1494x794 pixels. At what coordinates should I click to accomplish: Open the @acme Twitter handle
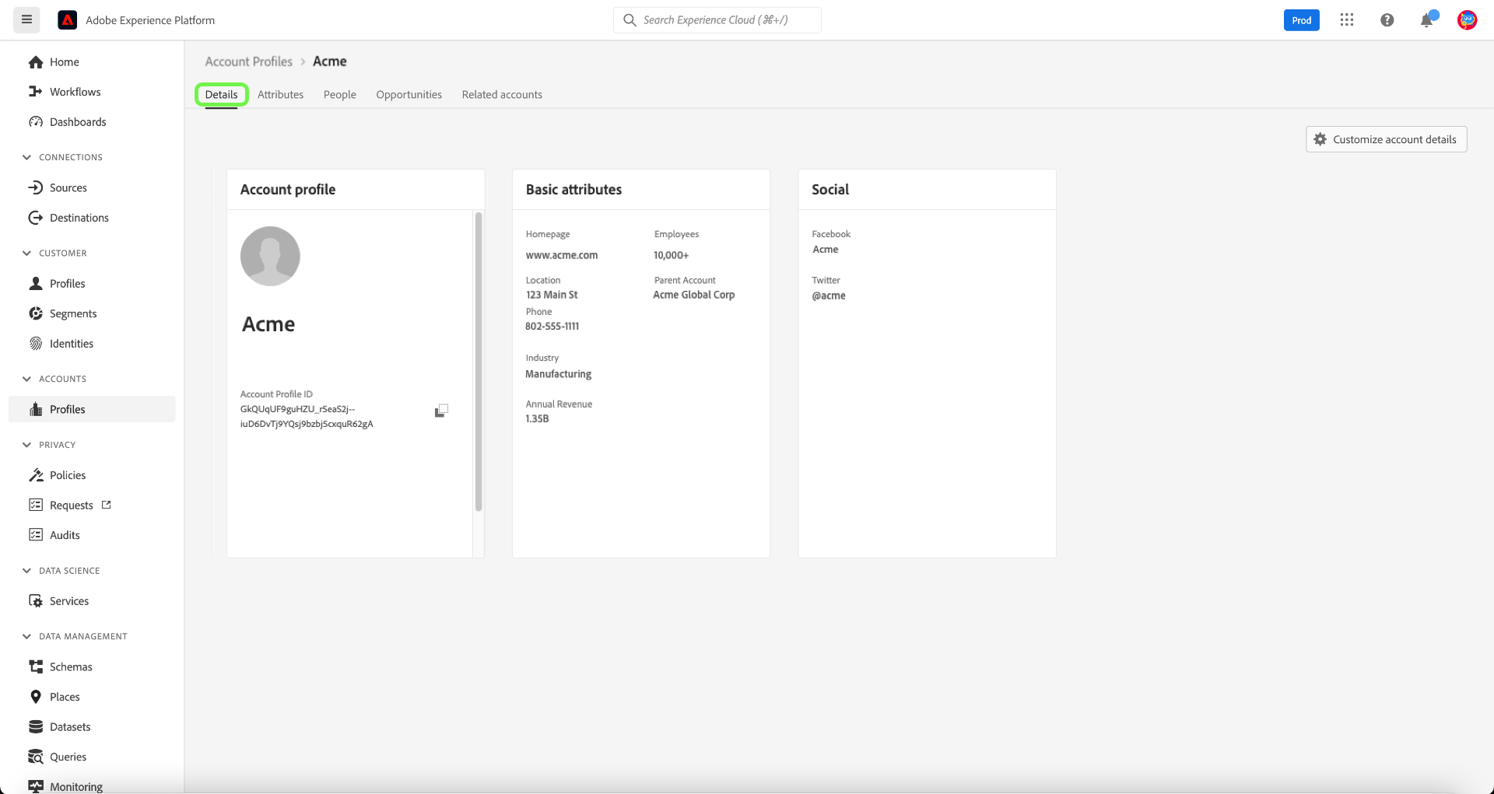point(829,296)
